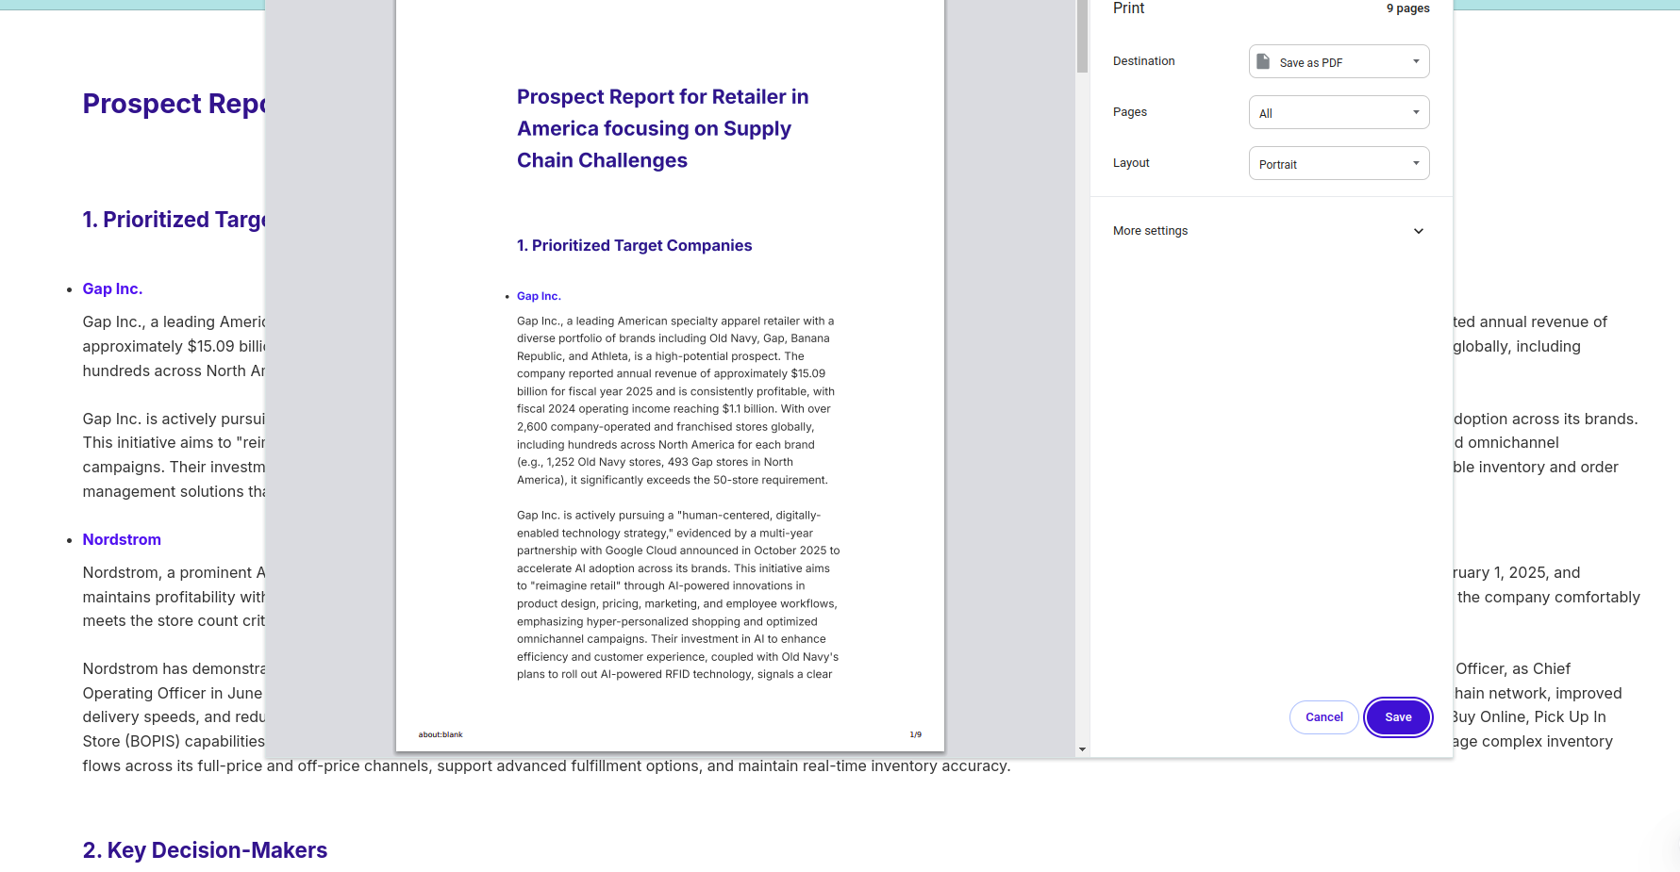
Task: Click the Save button
Action: coord(1398,717)
